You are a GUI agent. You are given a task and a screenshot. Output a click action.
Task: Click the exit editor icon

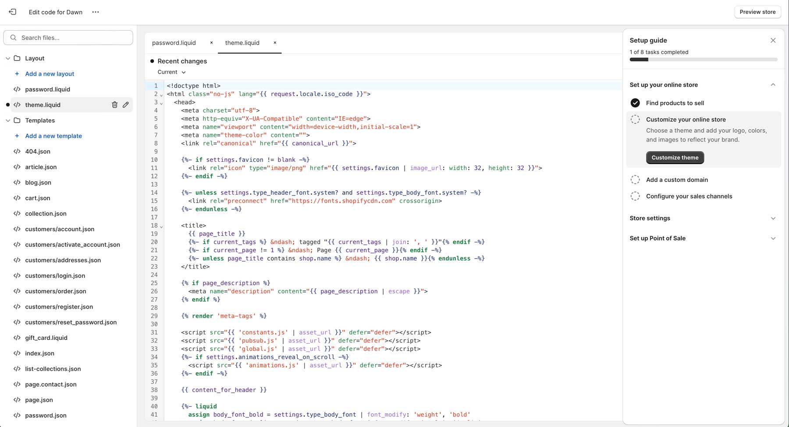[13, 12]
